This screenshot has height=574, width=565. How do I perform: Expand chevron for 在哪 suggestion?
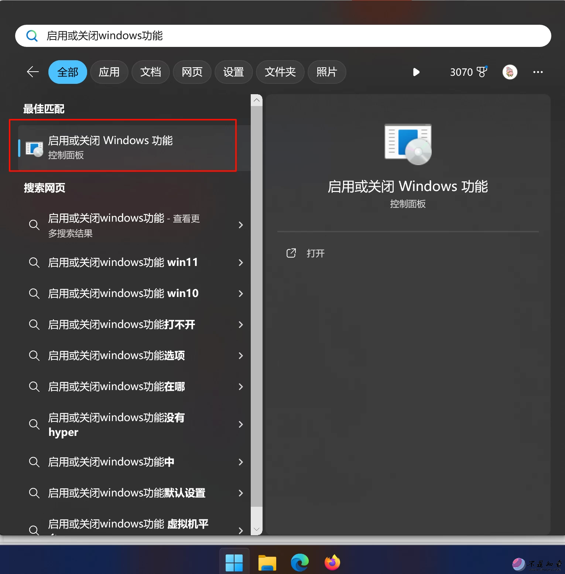[x=241, y=387]
